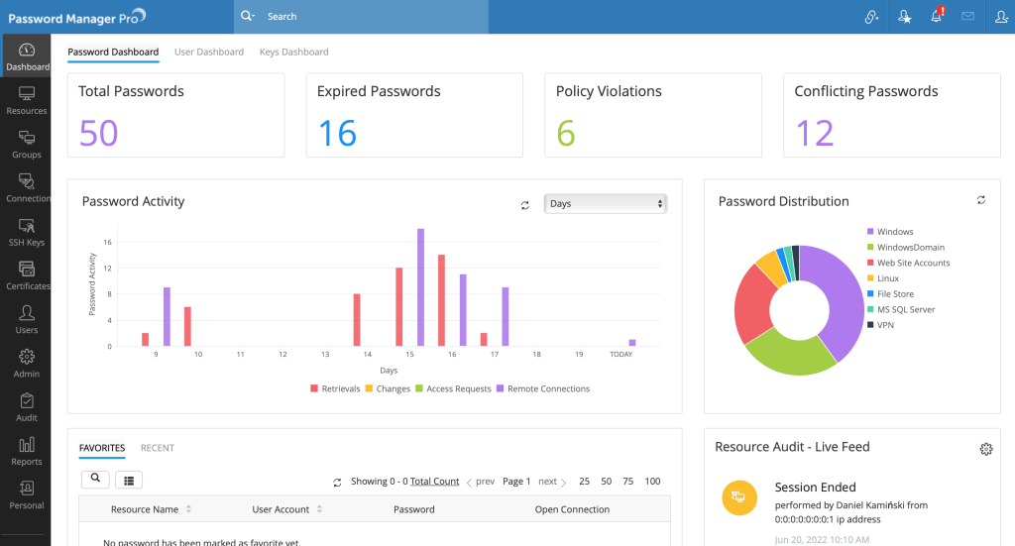Click the Session Ended yellow event icon
The image size is (1015, 546).
click(739, 497)
